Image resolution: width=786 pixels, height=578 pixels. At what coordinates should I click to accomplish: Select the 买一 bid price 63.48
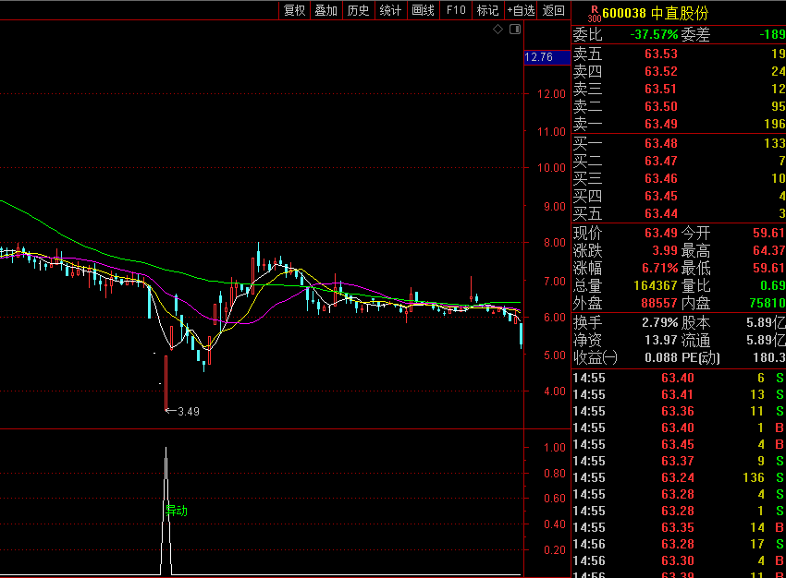[660, 143]
